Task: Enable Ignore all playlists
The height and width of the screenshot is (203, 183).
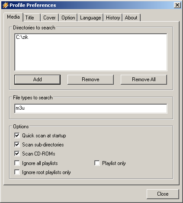Action: point(17,163)
